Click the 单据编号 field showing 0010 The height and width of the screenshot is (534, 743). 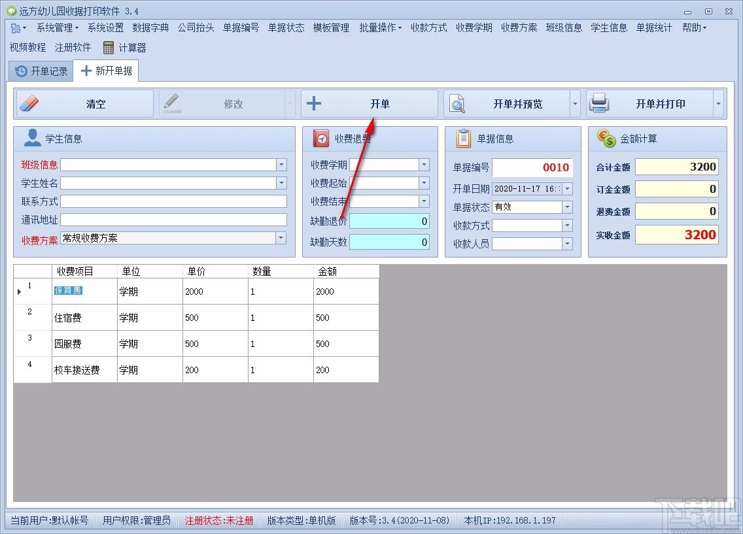[532, 167]
